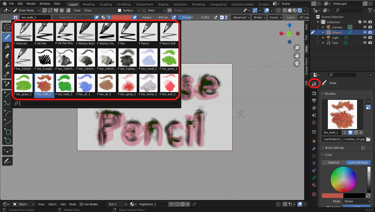Open Surface placement dropdown

click(128, 10)
